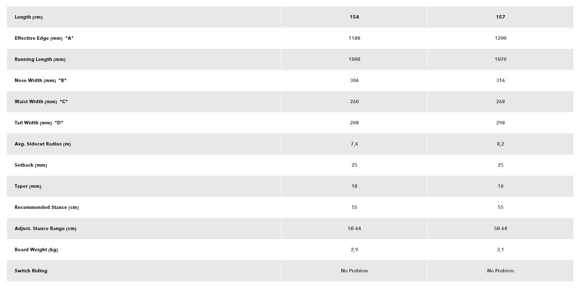Viewport: 579px width, 289px height.
Task: Select the Running Length row label
Action: [x=40, y=59]
